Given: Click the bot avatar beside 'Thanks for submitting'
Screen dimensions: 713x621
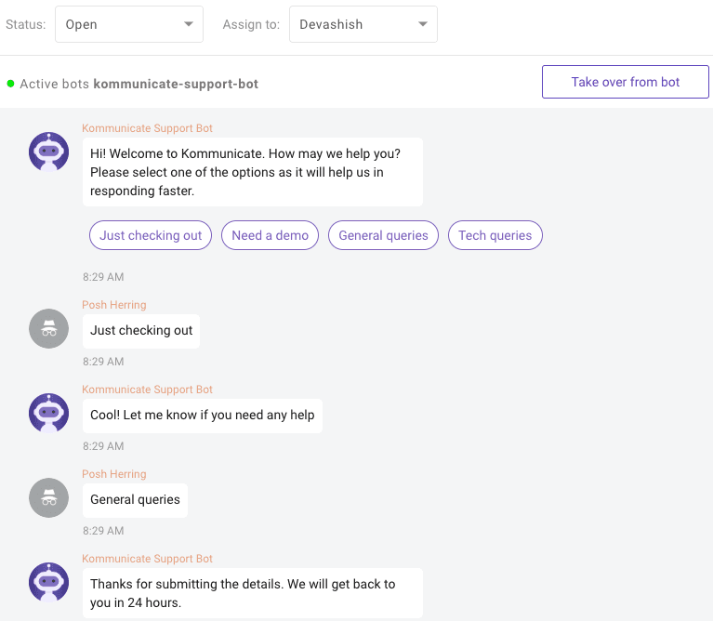Looking at the screenshot, I should point(48,582).
